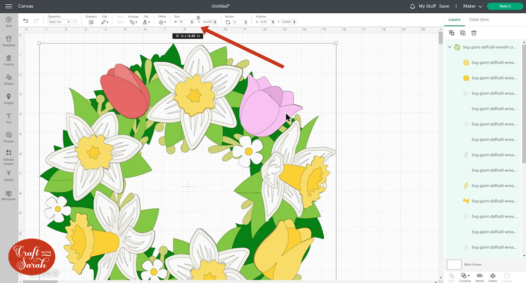Select the Text tool
526x283 pixels.
(x=9, y=118)
